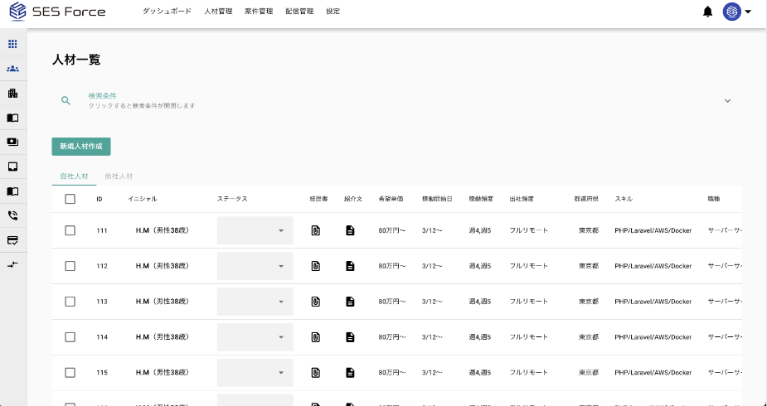Open resume file icon for ID 115

tap(316, 373)
